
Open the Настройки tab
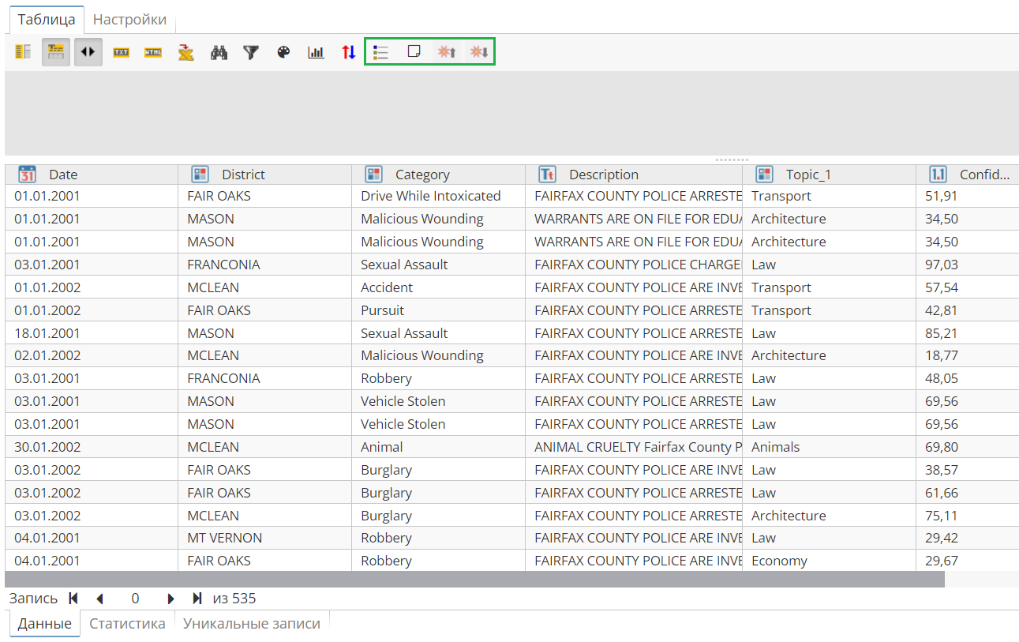(129, 20)
